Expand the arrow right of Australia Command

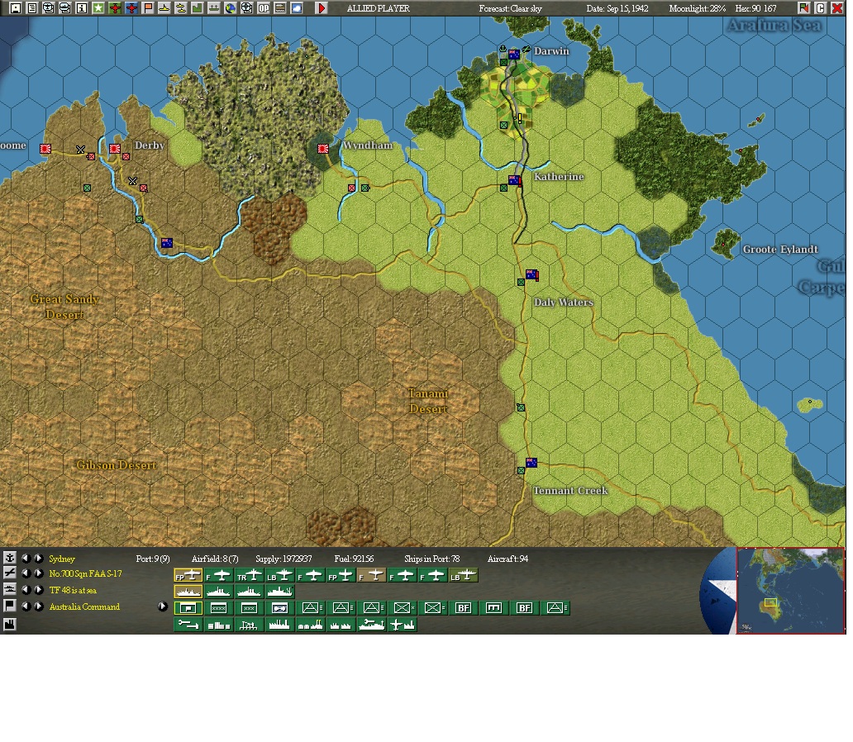click(162, 606)
